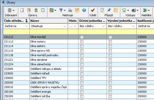
Task: Toggle Výrobní jednotka checkbox for Oddělení energie
Action: pos(110,92)
